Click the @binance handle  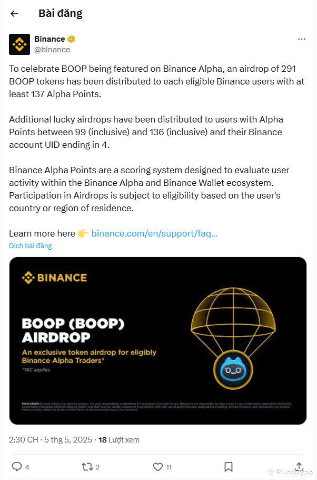(53, 49)
